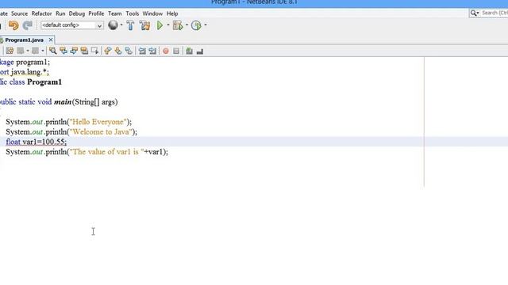Click 'main' in the method signature
508x285 pixels.
coord(63,102)
